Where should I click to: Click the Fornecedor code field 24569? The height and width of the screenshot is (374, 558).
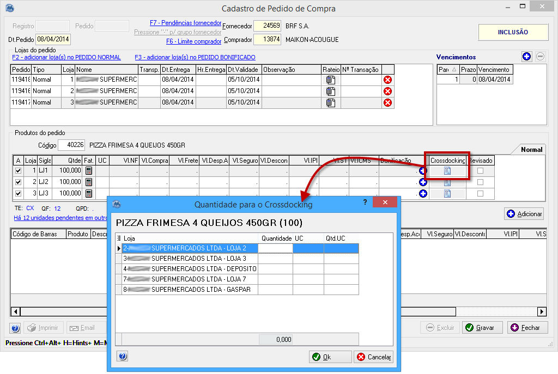click(x=267, y=26)
